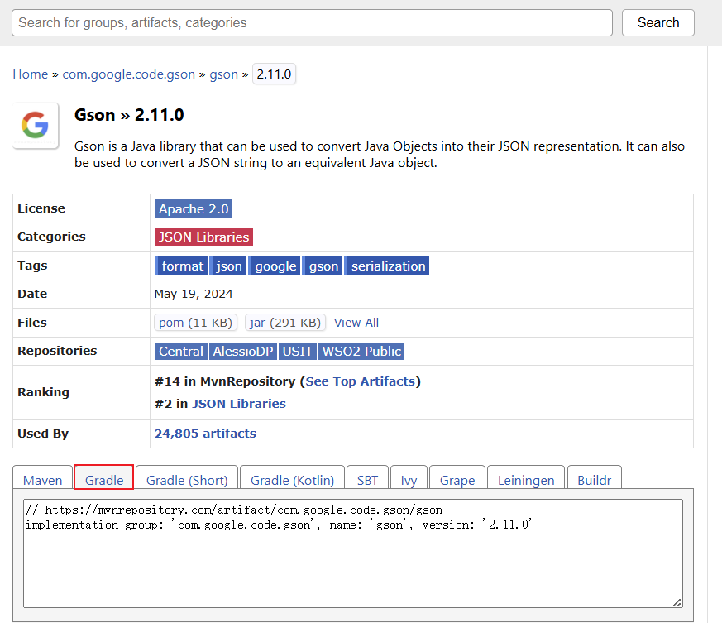The height and width of the screenshot is (623, 722).
Task: Switch to the Gradle (Short) tab
Action: [x=187, y=478]
